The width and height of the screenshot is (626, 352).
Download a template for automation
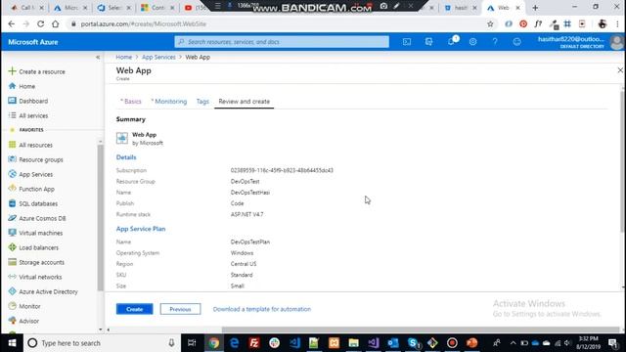point(261,309)
